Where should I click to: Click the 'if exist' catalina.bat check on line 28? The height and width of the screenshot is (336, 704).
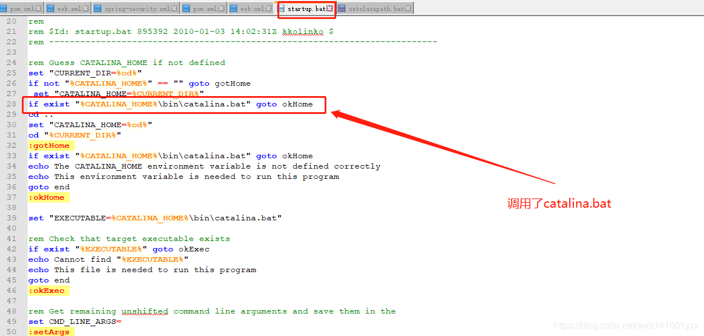[x=170, y=104]
